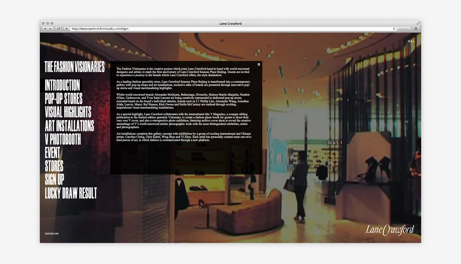Open The Fashion Visionaries title

tap(75, 67)
